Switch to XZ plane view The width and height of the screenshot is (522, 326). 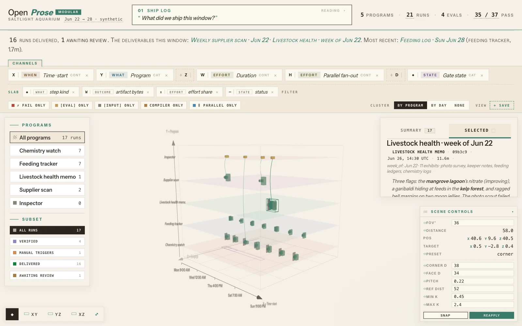point(78,314)
